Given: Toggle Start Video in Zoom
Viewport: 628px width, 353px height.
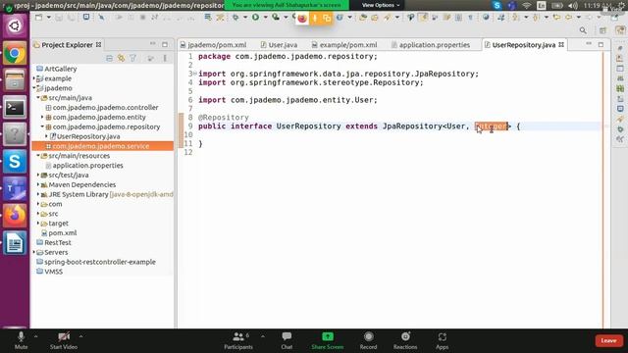Looking at the screenshot, I should (64, 340).
